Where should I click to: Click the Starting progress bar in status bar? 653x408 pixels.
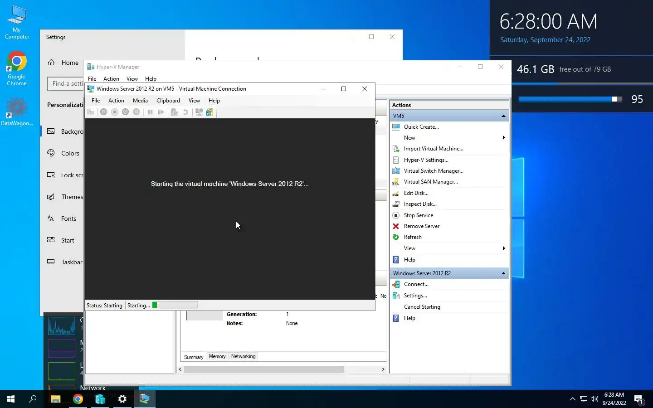pyautogui.click(x=175, y=305)
